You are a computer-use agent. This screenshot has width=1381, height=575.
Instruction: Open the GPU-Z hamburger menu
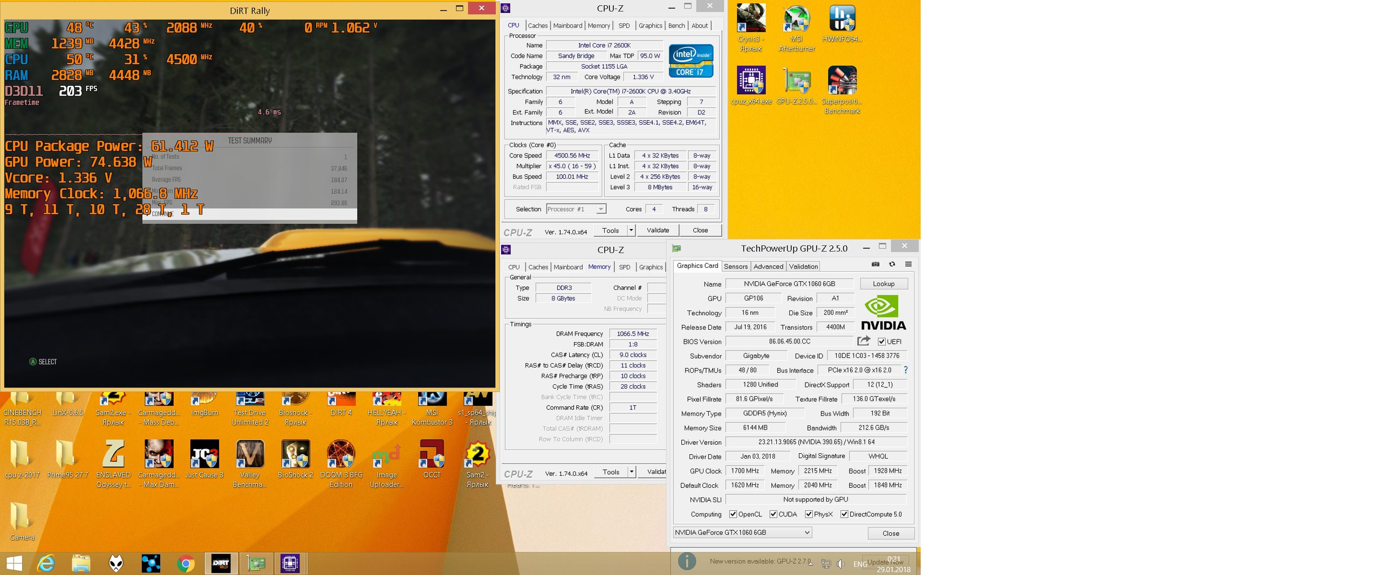point(908,265)
